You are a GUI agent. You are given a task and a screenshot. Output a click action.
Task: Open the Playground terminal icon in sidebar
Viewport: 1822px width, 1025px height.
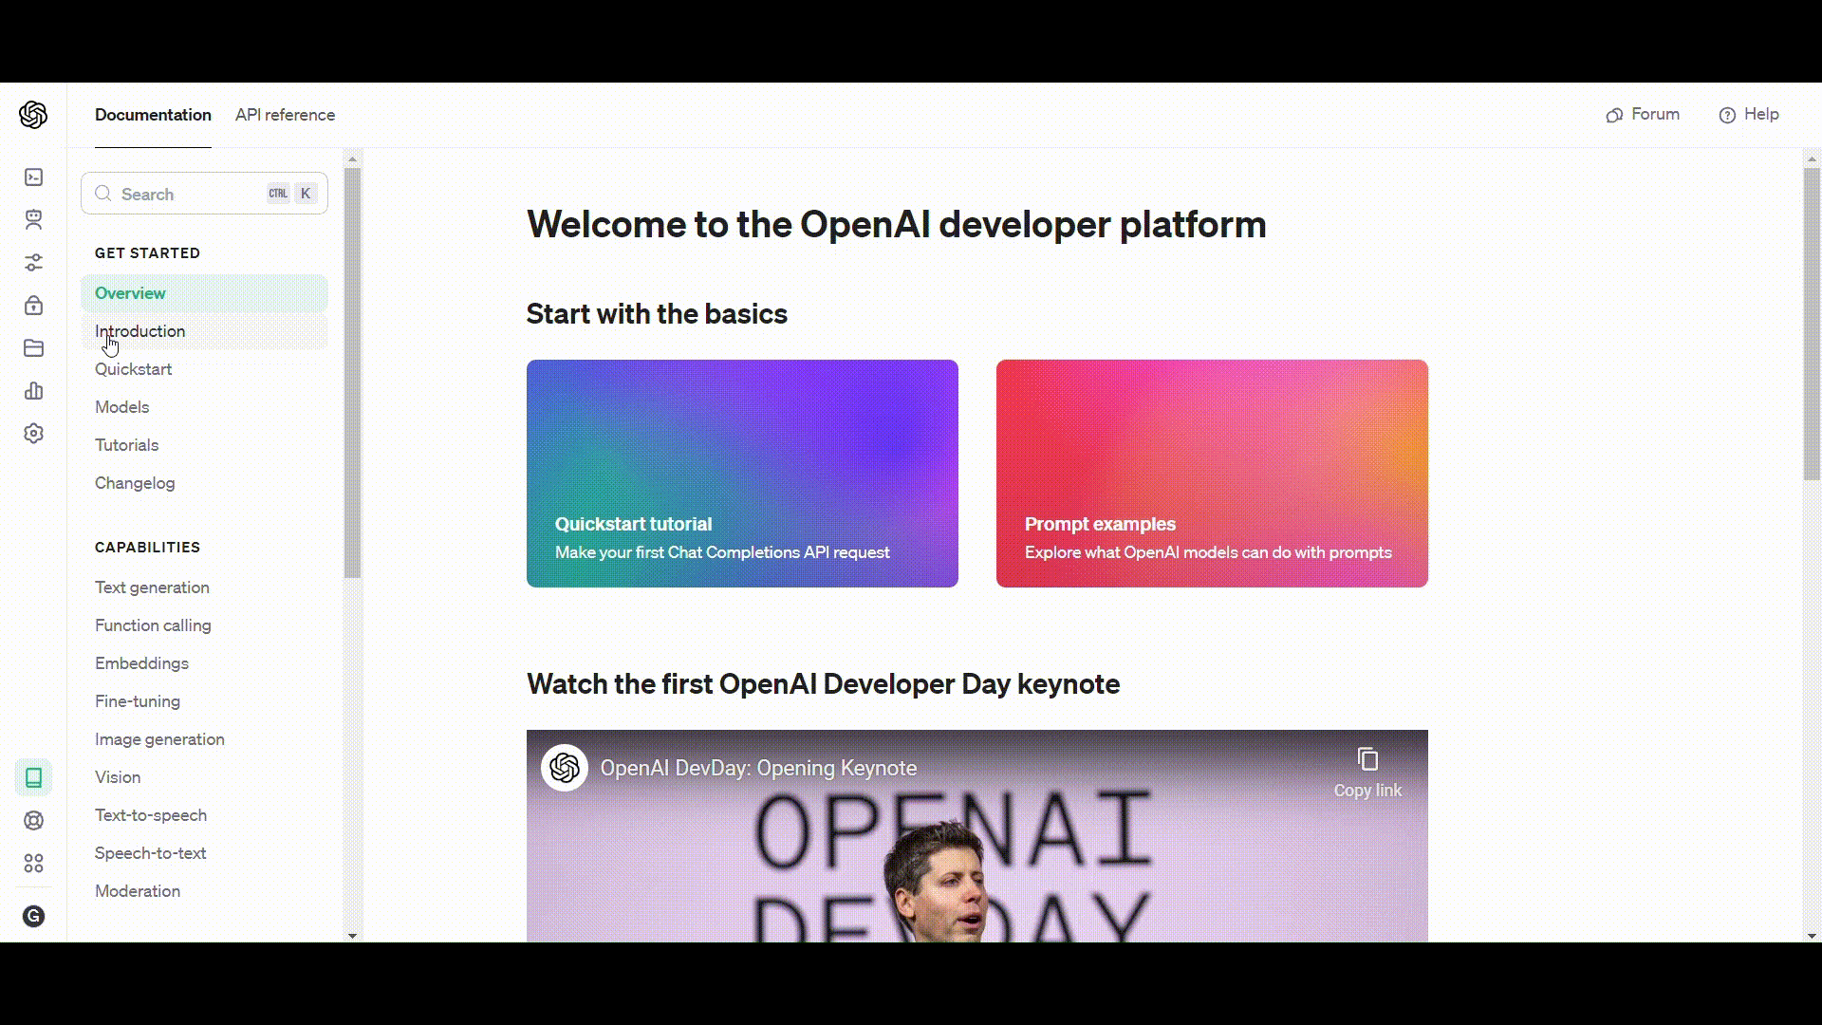[x=33, y=177]
